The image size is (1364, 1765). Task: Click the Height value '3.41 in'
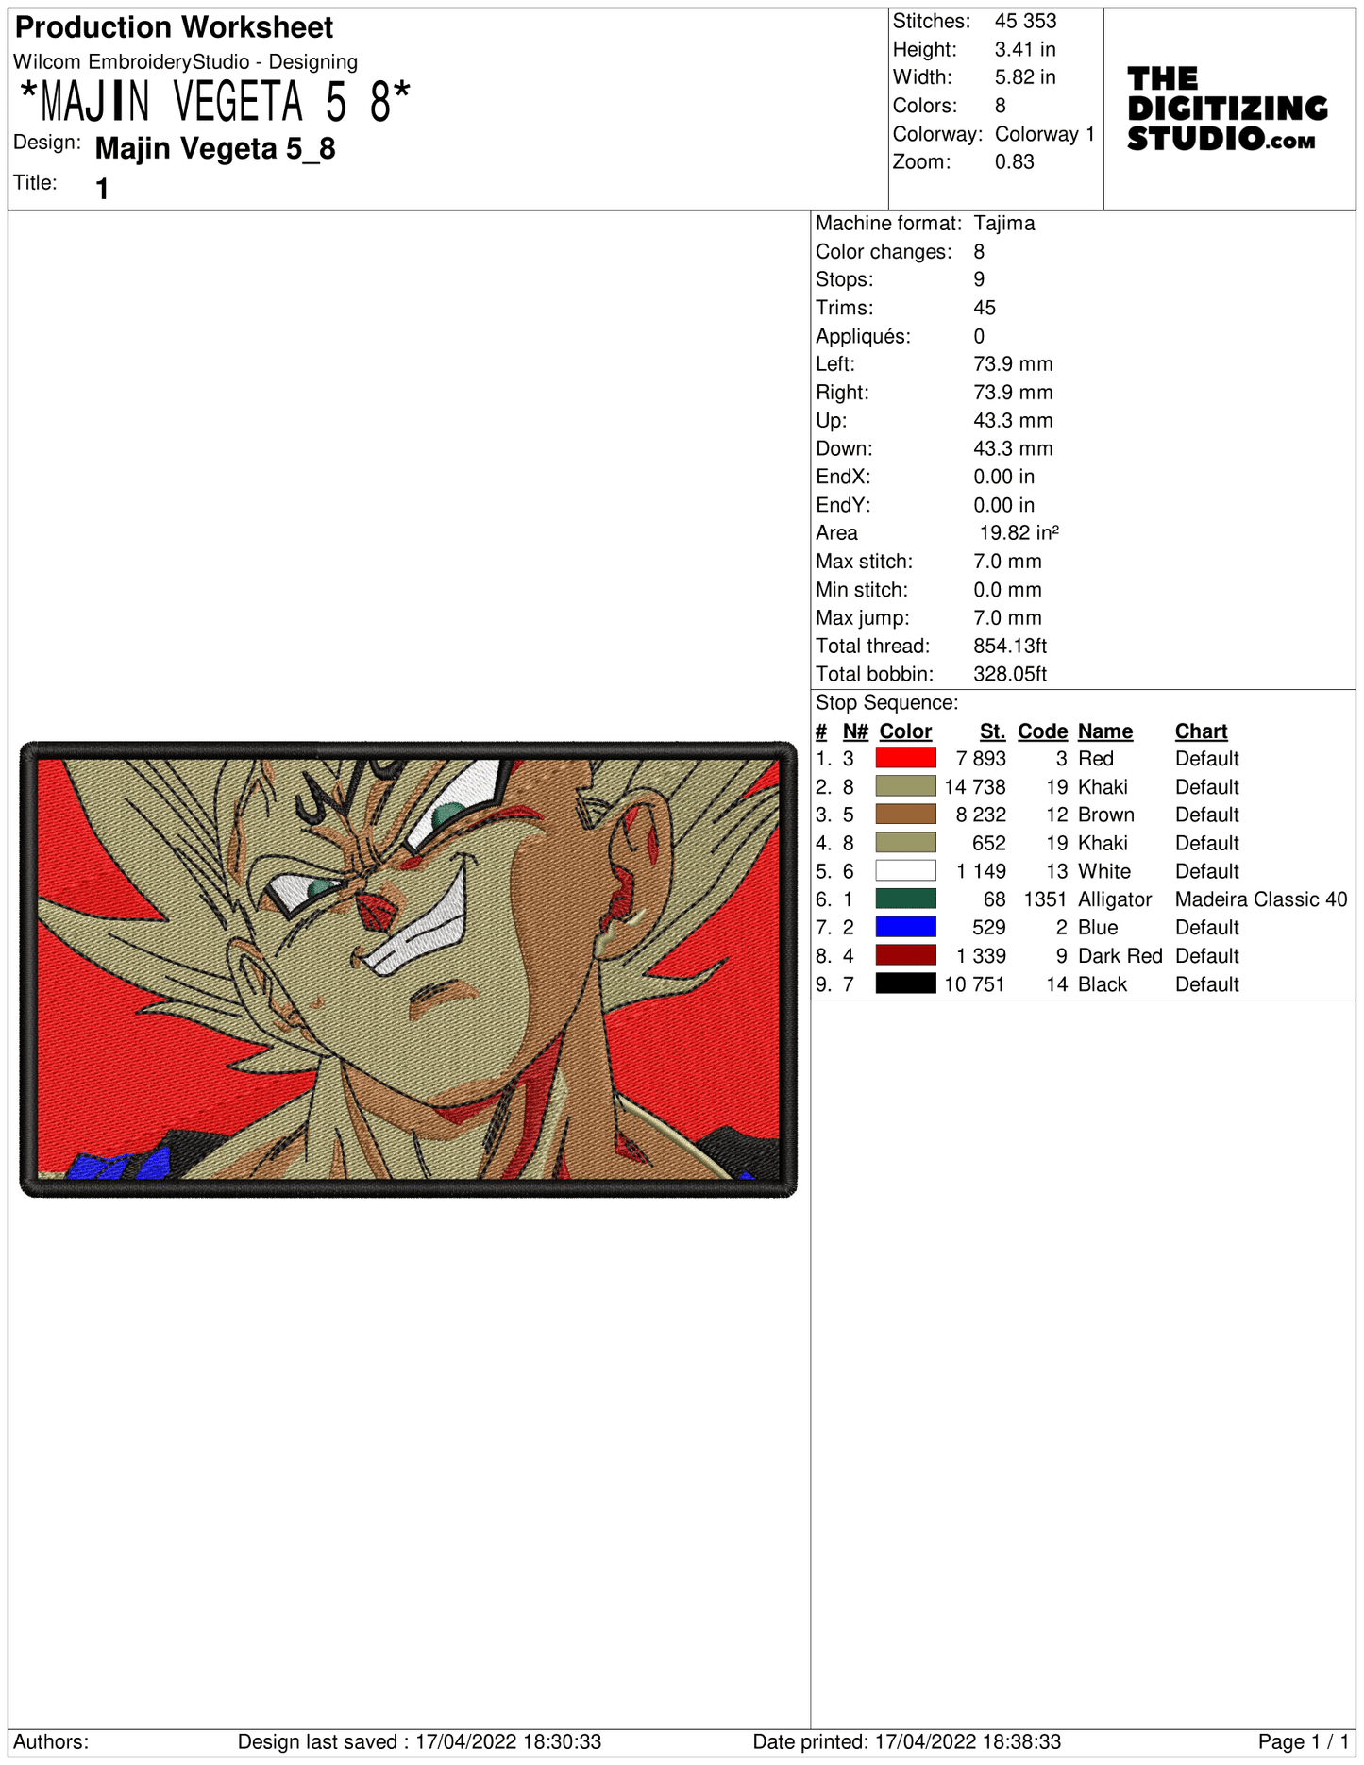pos(1025,49)
